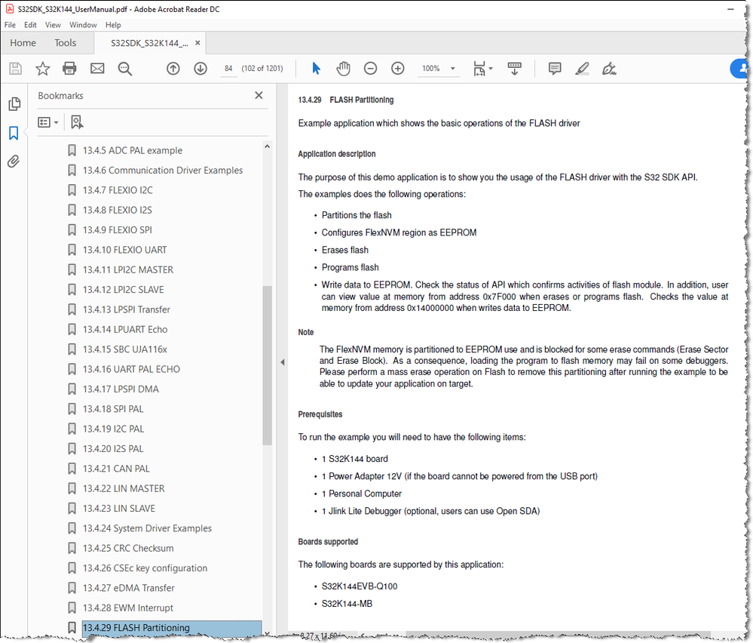Open bookmark 13.4.17 LPSPI DMA
The image size is (753, 643).
coord(121,389)
